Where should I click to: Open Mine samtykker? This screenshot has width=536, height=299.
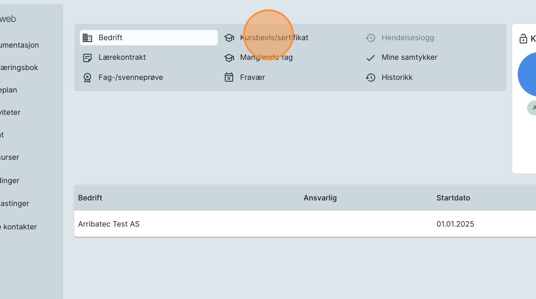coord(409,57)
